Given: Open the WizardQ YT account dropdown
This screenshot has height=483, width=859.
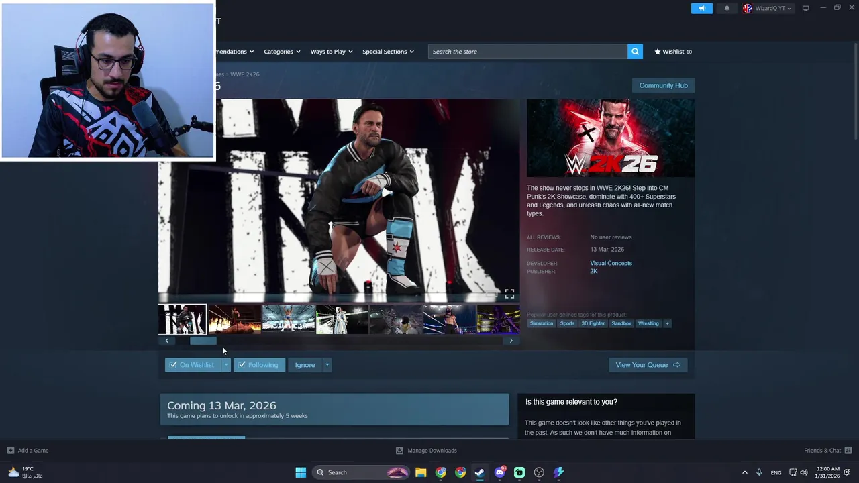Looking at the screenshot, I should click(x=767, y=8).
